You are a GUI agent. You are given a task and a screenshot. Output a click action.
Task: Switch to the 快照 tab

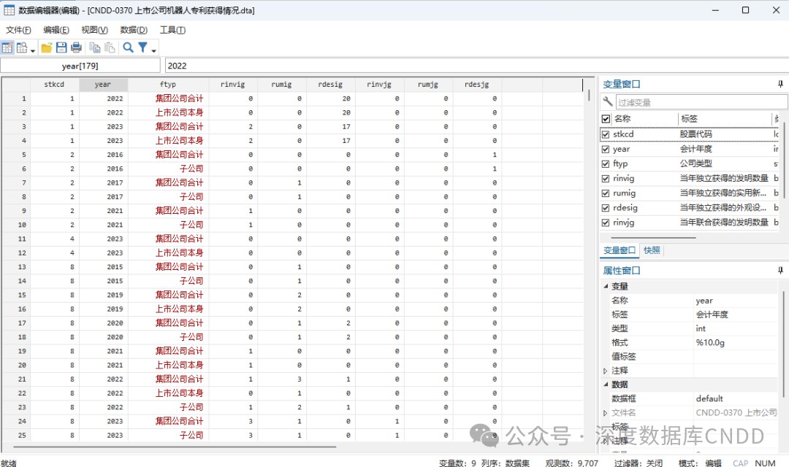tap(652, 250)
